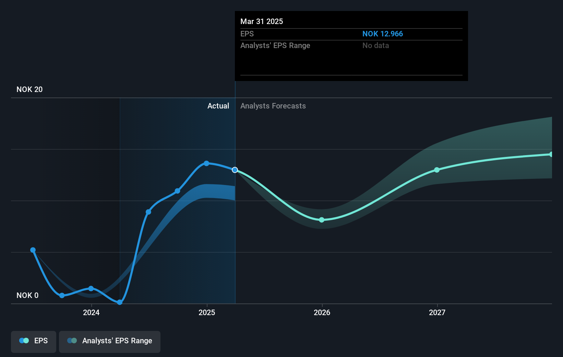Select the forecast EPS point at 2026
563x357 pixels.
(322, 220)
